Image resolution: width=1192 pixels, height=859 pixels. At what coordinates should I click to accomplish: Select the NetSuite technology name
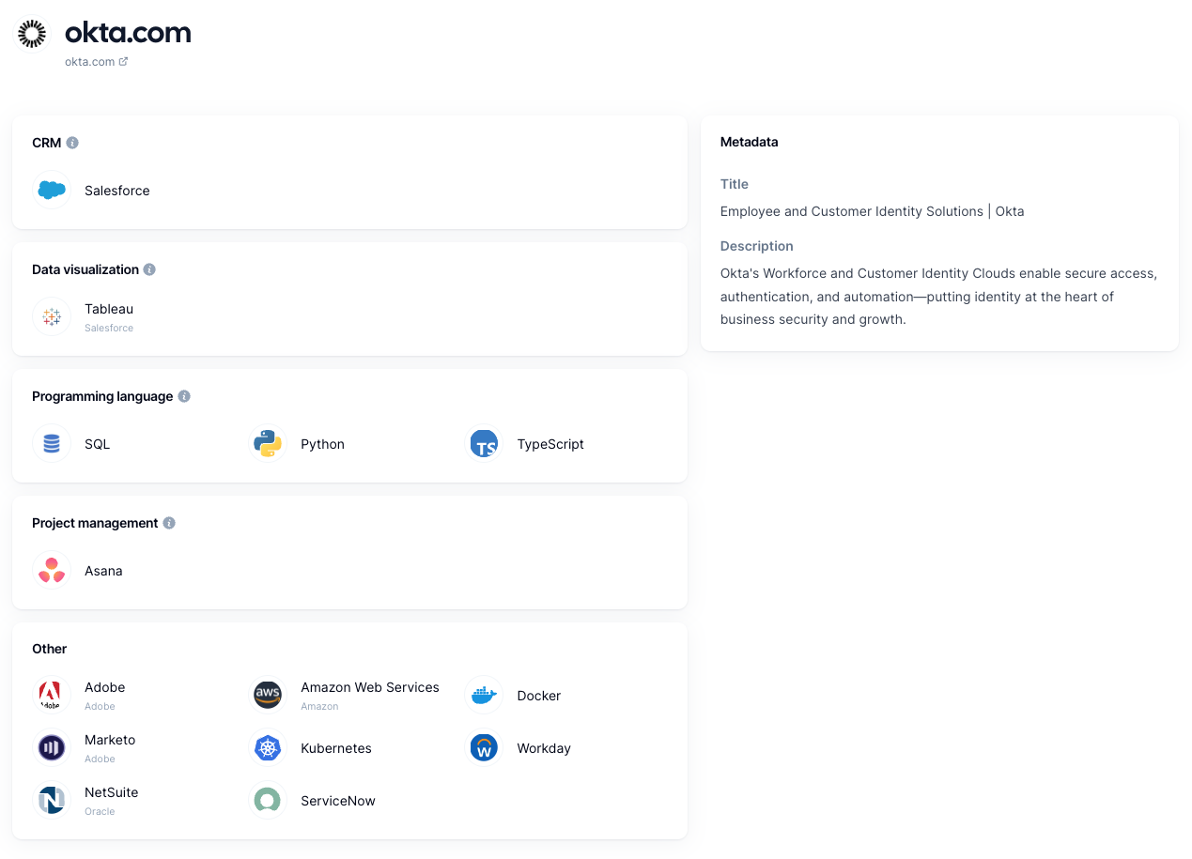click(112, 792)
